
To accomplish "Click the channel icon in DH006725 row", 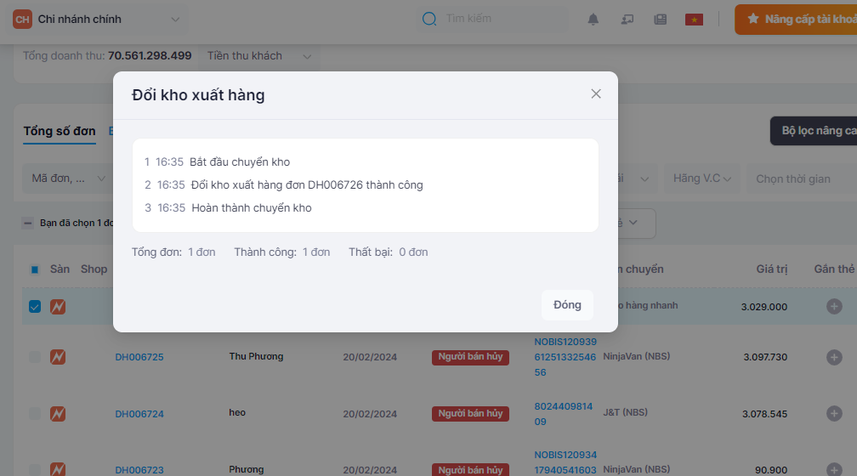I will coord(58,357).
